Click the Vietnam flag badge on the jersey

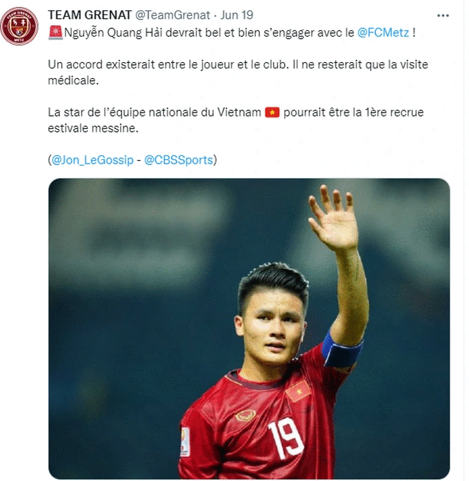(298, 391)
